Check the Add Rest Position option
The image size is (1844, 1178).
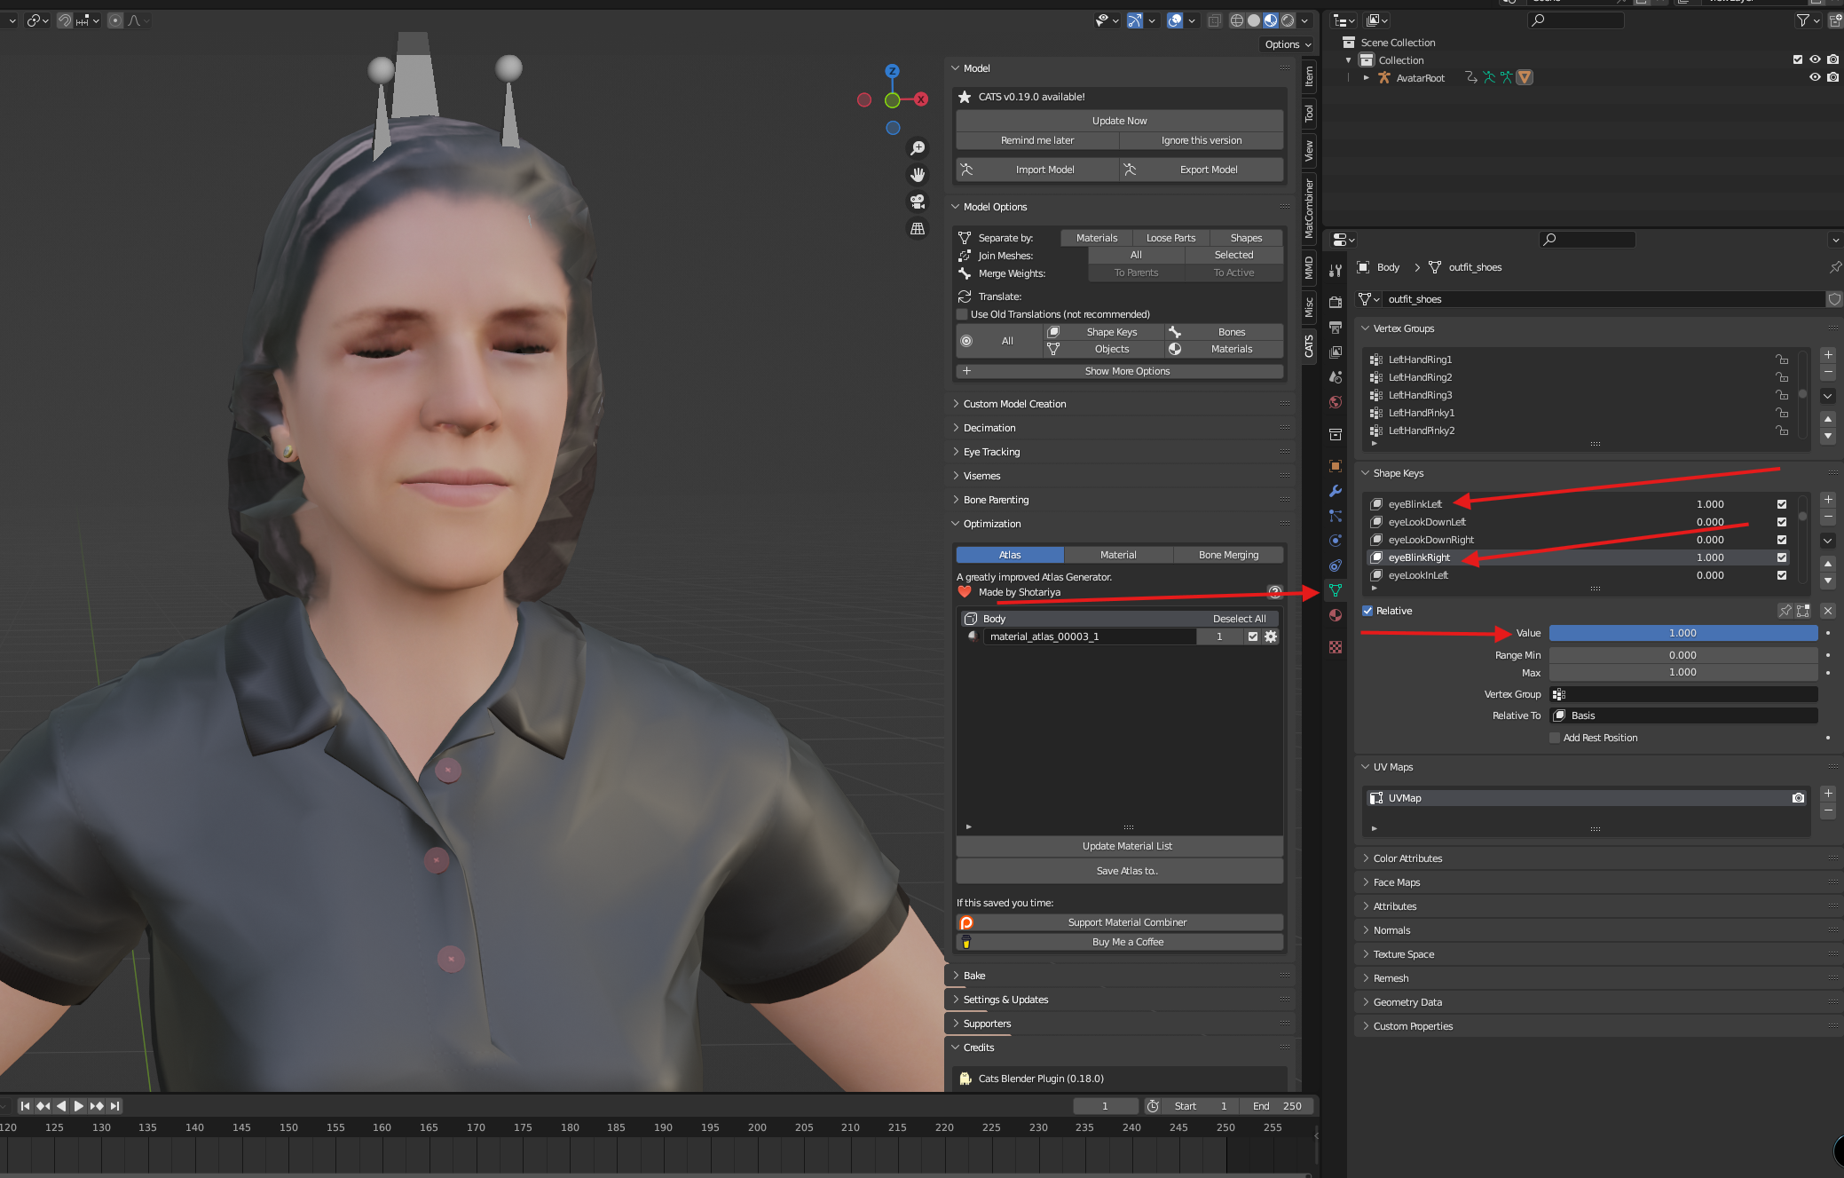click(x=1555, y=738)
